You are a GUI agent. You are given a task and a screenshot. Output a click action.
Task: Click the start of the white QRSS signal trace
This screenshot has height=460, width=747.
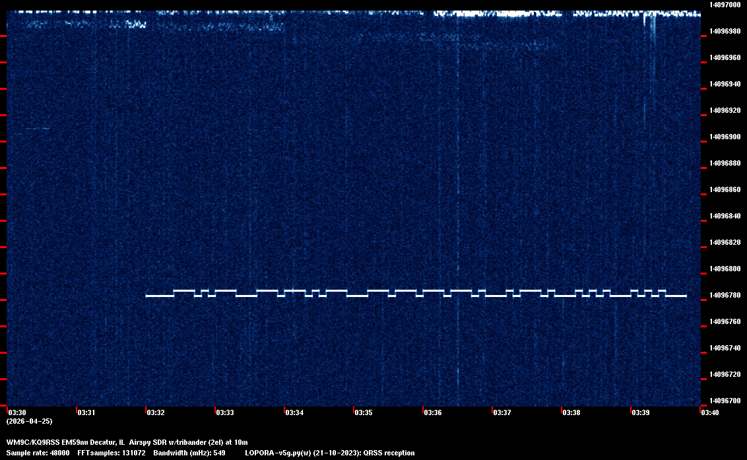[147, 296]
